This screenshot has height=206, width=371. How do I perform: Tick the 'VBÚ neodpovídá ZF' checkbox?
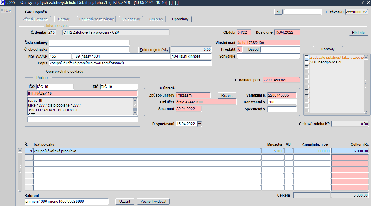click(x=307, y=62)
